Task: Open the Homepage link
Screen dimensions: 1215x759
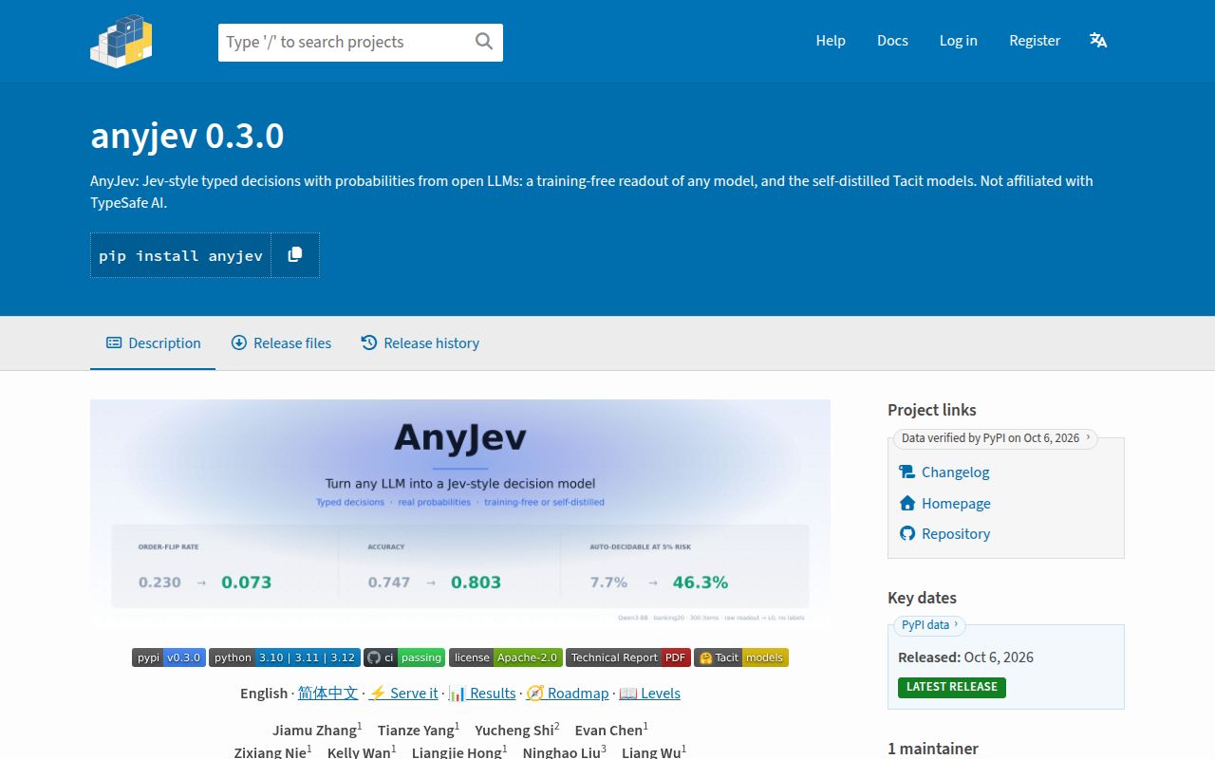Action: (956, 503)
